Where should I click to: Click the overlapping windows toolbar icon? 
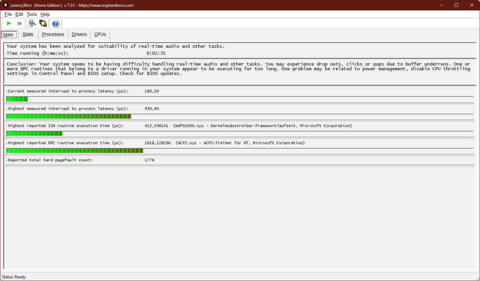[x=43, y=24]
